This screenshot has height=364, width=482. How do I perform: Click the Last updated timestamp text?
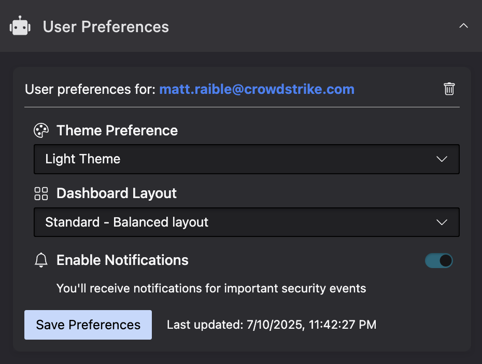271,325
